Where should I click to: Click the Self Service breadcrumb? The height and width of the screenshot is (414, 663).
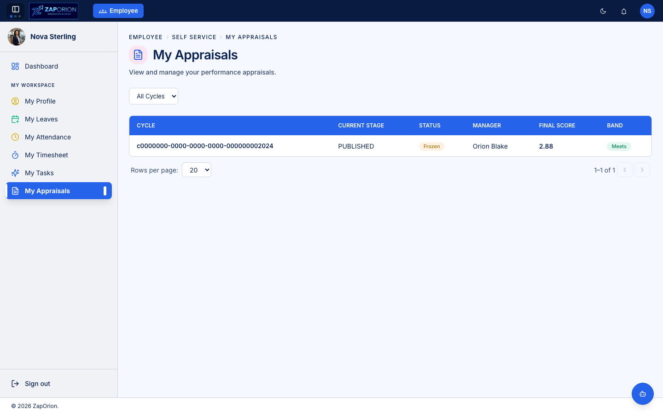coord(194,37)
